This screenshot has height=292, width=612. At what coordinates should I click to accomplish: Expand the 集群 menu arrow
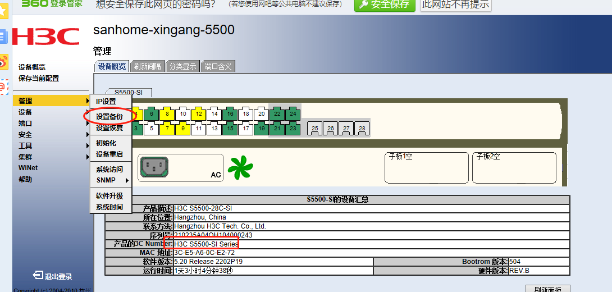[x=88, y=157]
